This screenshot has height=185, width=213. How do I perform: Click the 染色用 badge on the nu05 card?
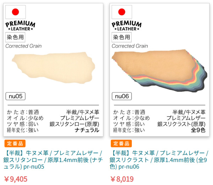pos(15,37)
